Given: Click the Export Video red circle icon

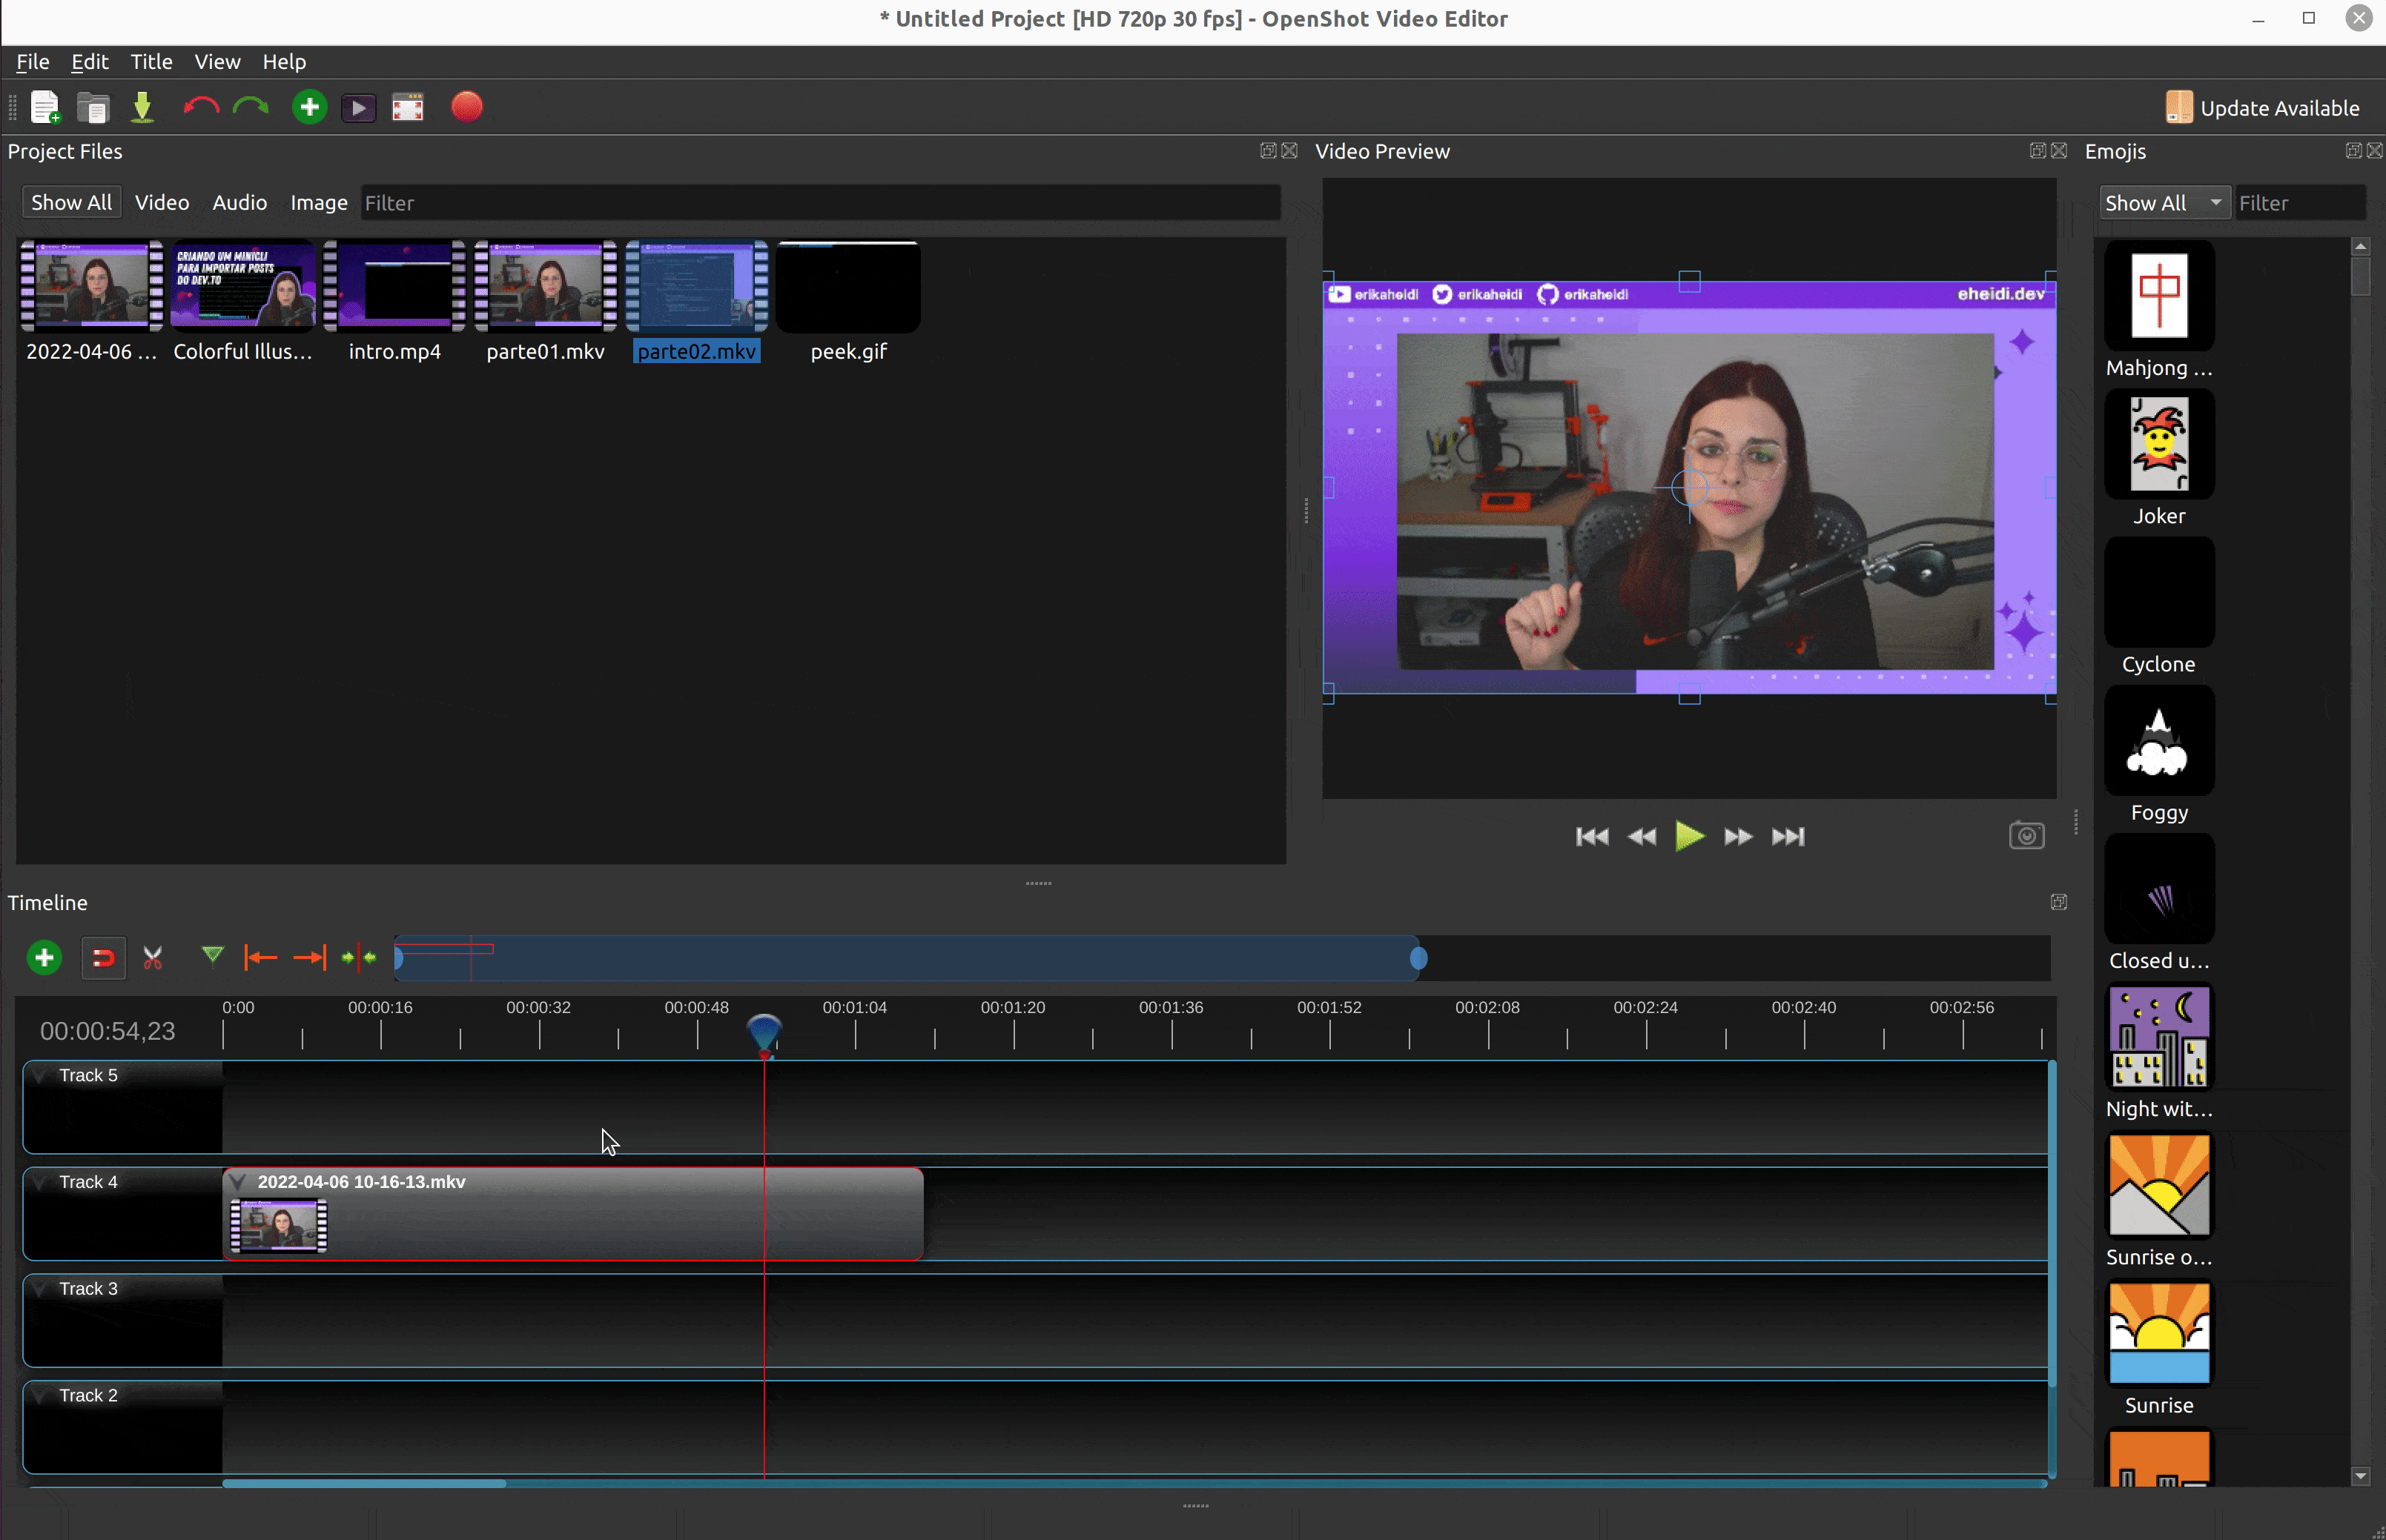Looking at the screenshot, I should [x=466, y=107].
